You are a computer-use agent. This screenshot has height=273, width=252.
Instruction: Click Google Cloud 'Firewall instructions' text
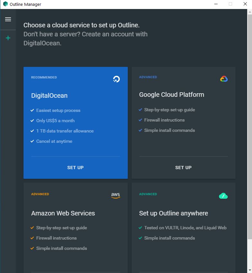(164, 120)
